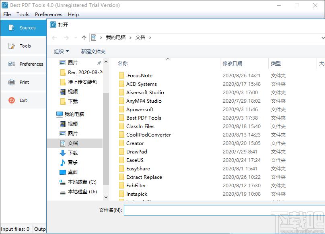325x234 pixels.
Task: Click the Forward arrow in dialog
Action: tap(66, 38)
